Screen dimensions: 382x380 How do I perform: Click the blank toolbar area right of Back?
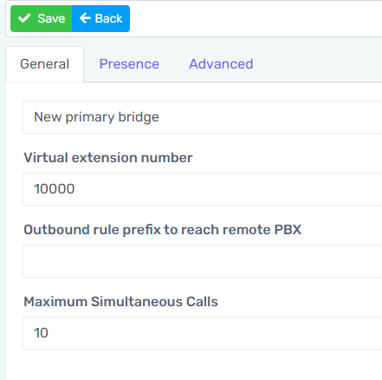(256, 18)
